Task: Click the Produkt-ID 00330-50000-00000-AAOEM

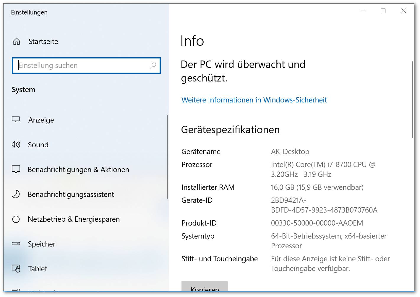Action: point(317,223)
